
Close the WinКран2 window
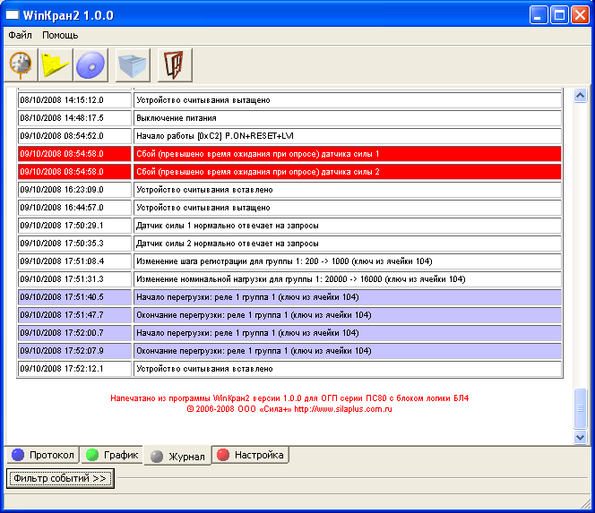580,15
